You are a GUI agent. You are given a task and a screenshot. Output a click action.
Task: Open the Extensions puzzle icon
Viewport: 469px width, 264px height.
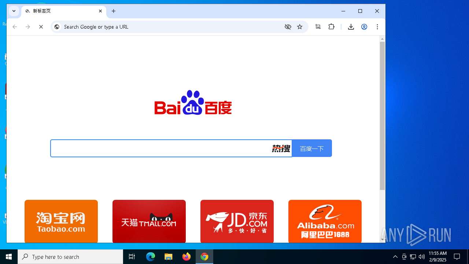click(332, 27)
